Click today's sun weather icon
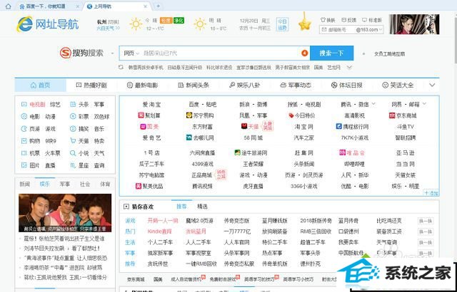Viewport: 457px width, 292px height. point(136,24)
